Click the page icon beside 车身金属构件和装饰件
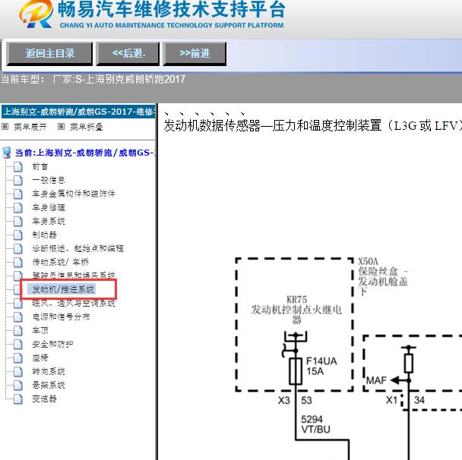462x460 pixels. coord(18,194)
